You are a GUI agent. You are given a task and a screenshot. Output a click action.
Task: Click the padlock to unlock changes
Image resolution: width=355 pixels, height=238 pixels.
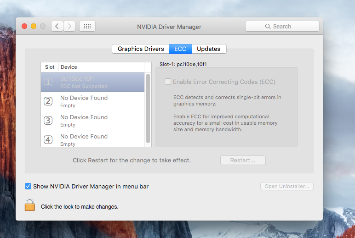(29, 205)
